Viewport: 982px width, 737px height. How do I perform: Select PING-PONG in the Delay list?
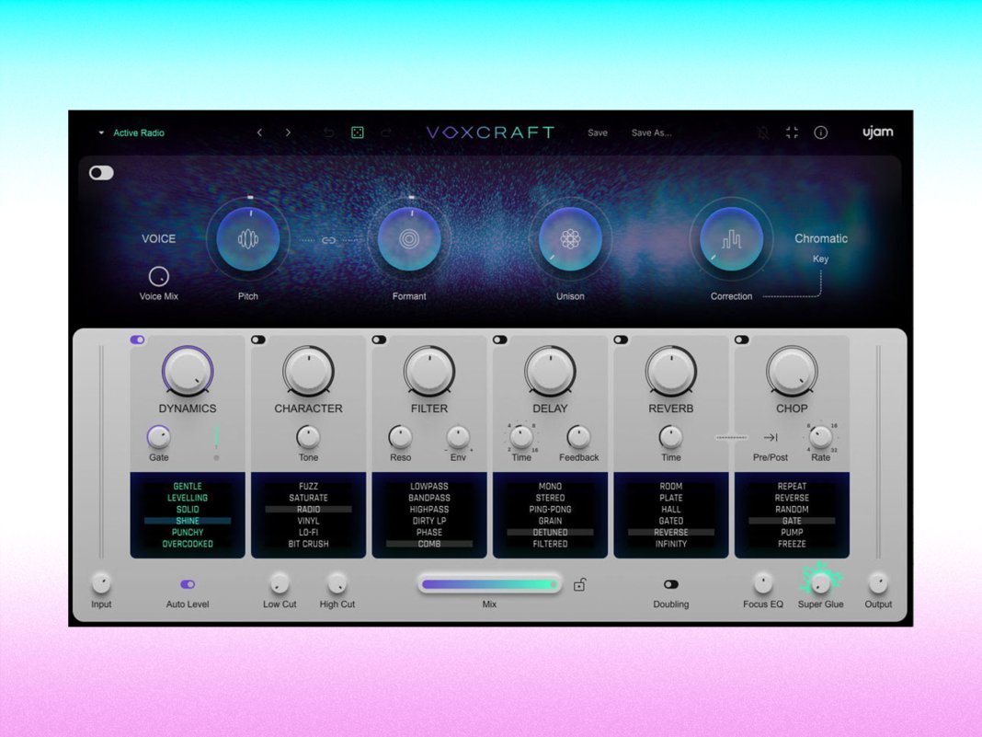(550, 509)
